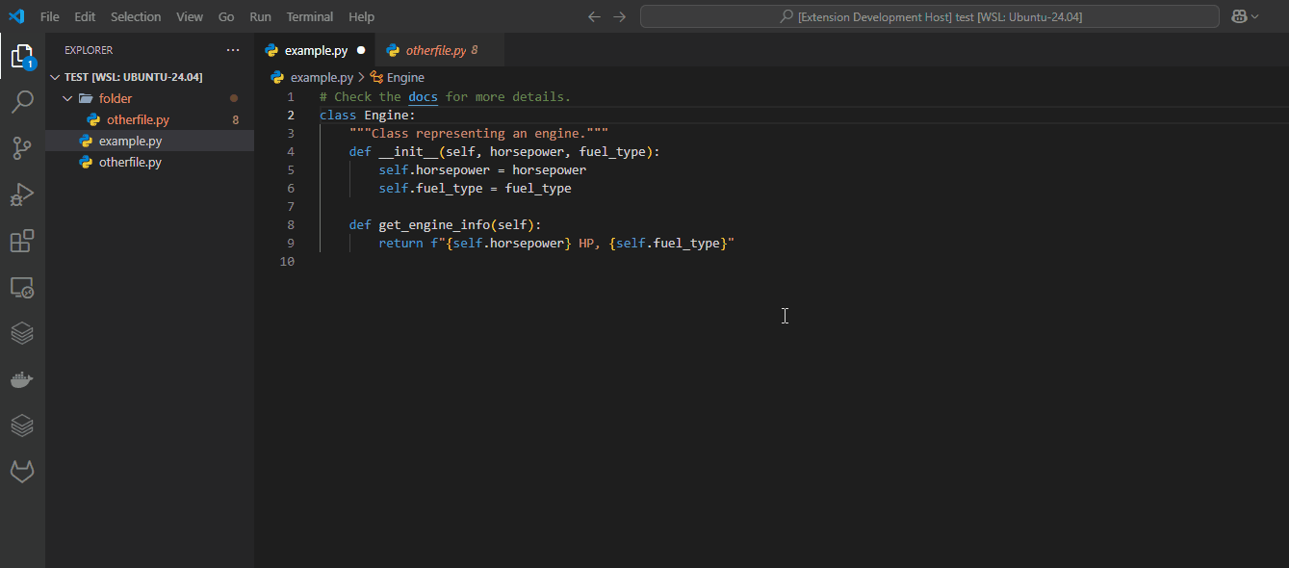The width and height of the screenshot is (1289, 568).
Task: Go forward with the right arrow
Action: click(x=619, y=16)
